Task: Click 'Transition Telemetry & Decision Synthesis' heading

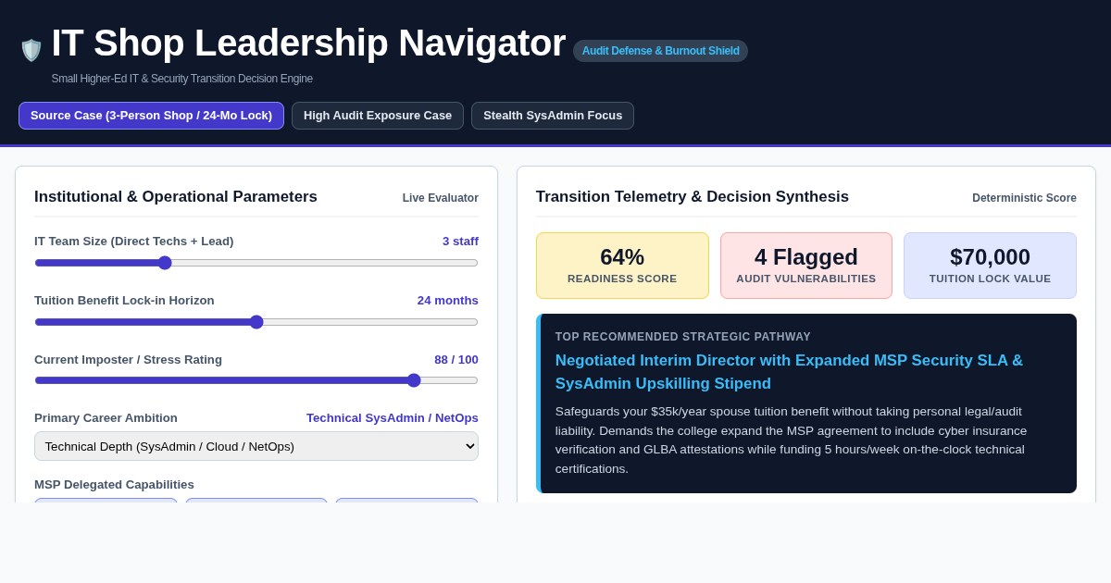Action: coord(693,197)
